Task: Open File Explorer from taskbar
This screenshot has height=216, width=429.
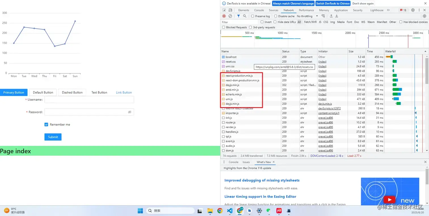Action: pos(210,211)
